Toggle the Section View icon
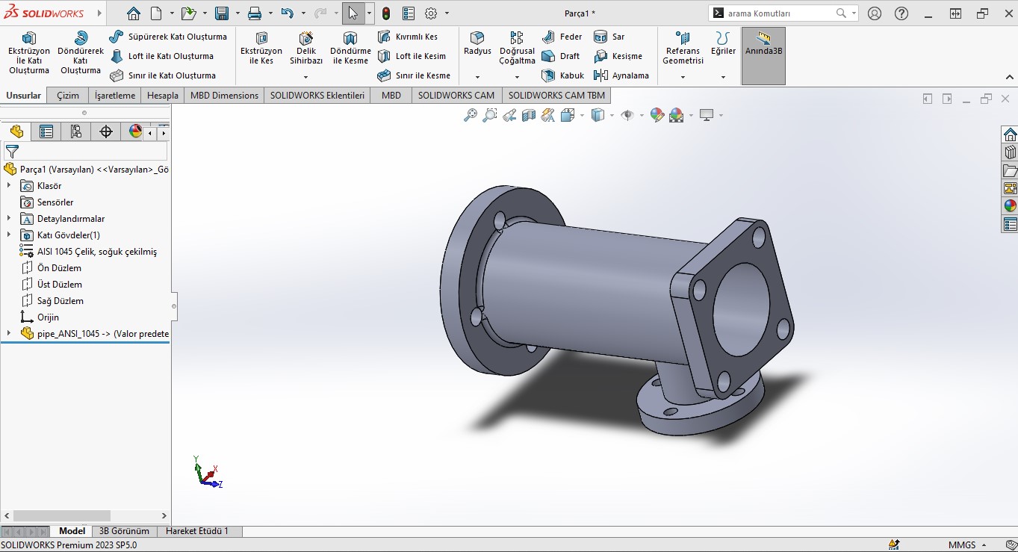 coord(529,115)
